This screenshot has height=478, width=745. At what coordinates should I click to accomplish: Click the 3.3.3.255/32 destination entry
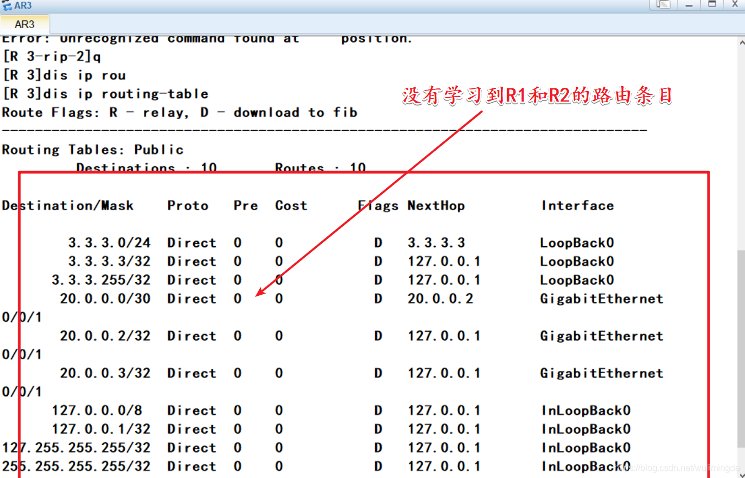[101, 280]
